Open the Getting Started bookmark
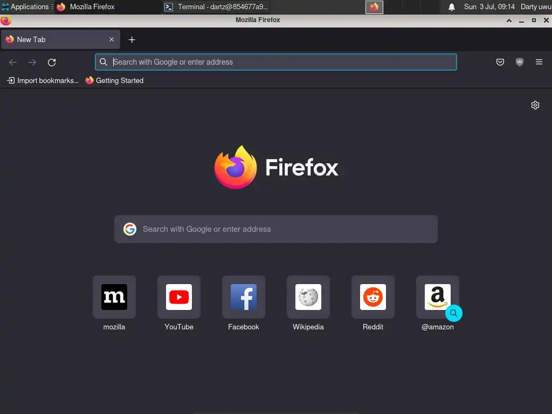 click(x=114, y=81)
